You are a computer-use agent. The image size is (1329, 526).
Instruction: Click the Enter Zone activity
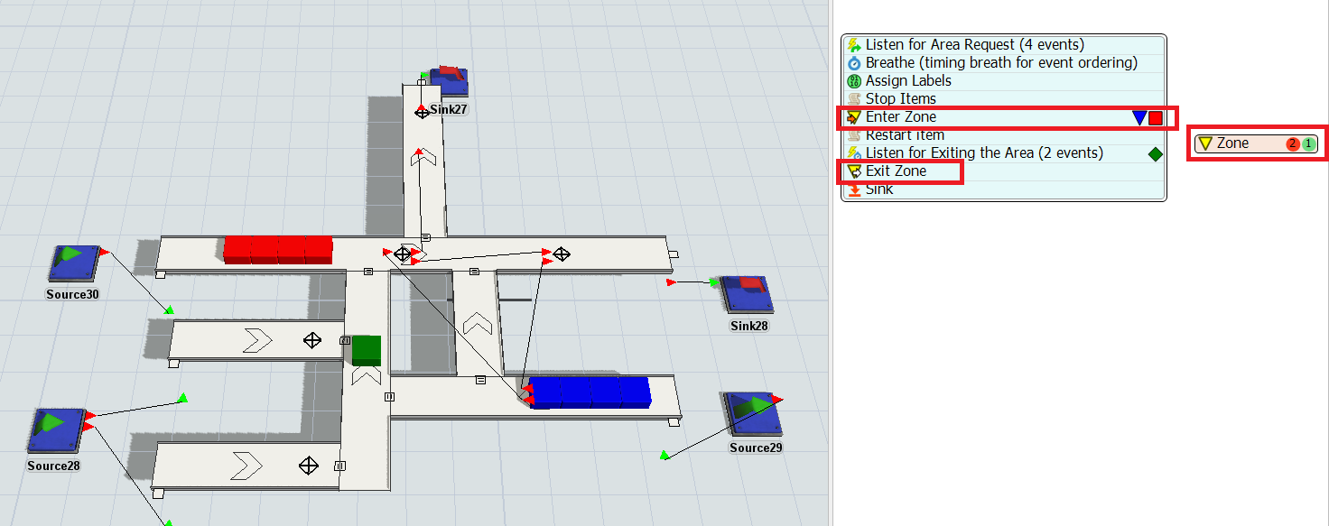(x=900, y=117)
